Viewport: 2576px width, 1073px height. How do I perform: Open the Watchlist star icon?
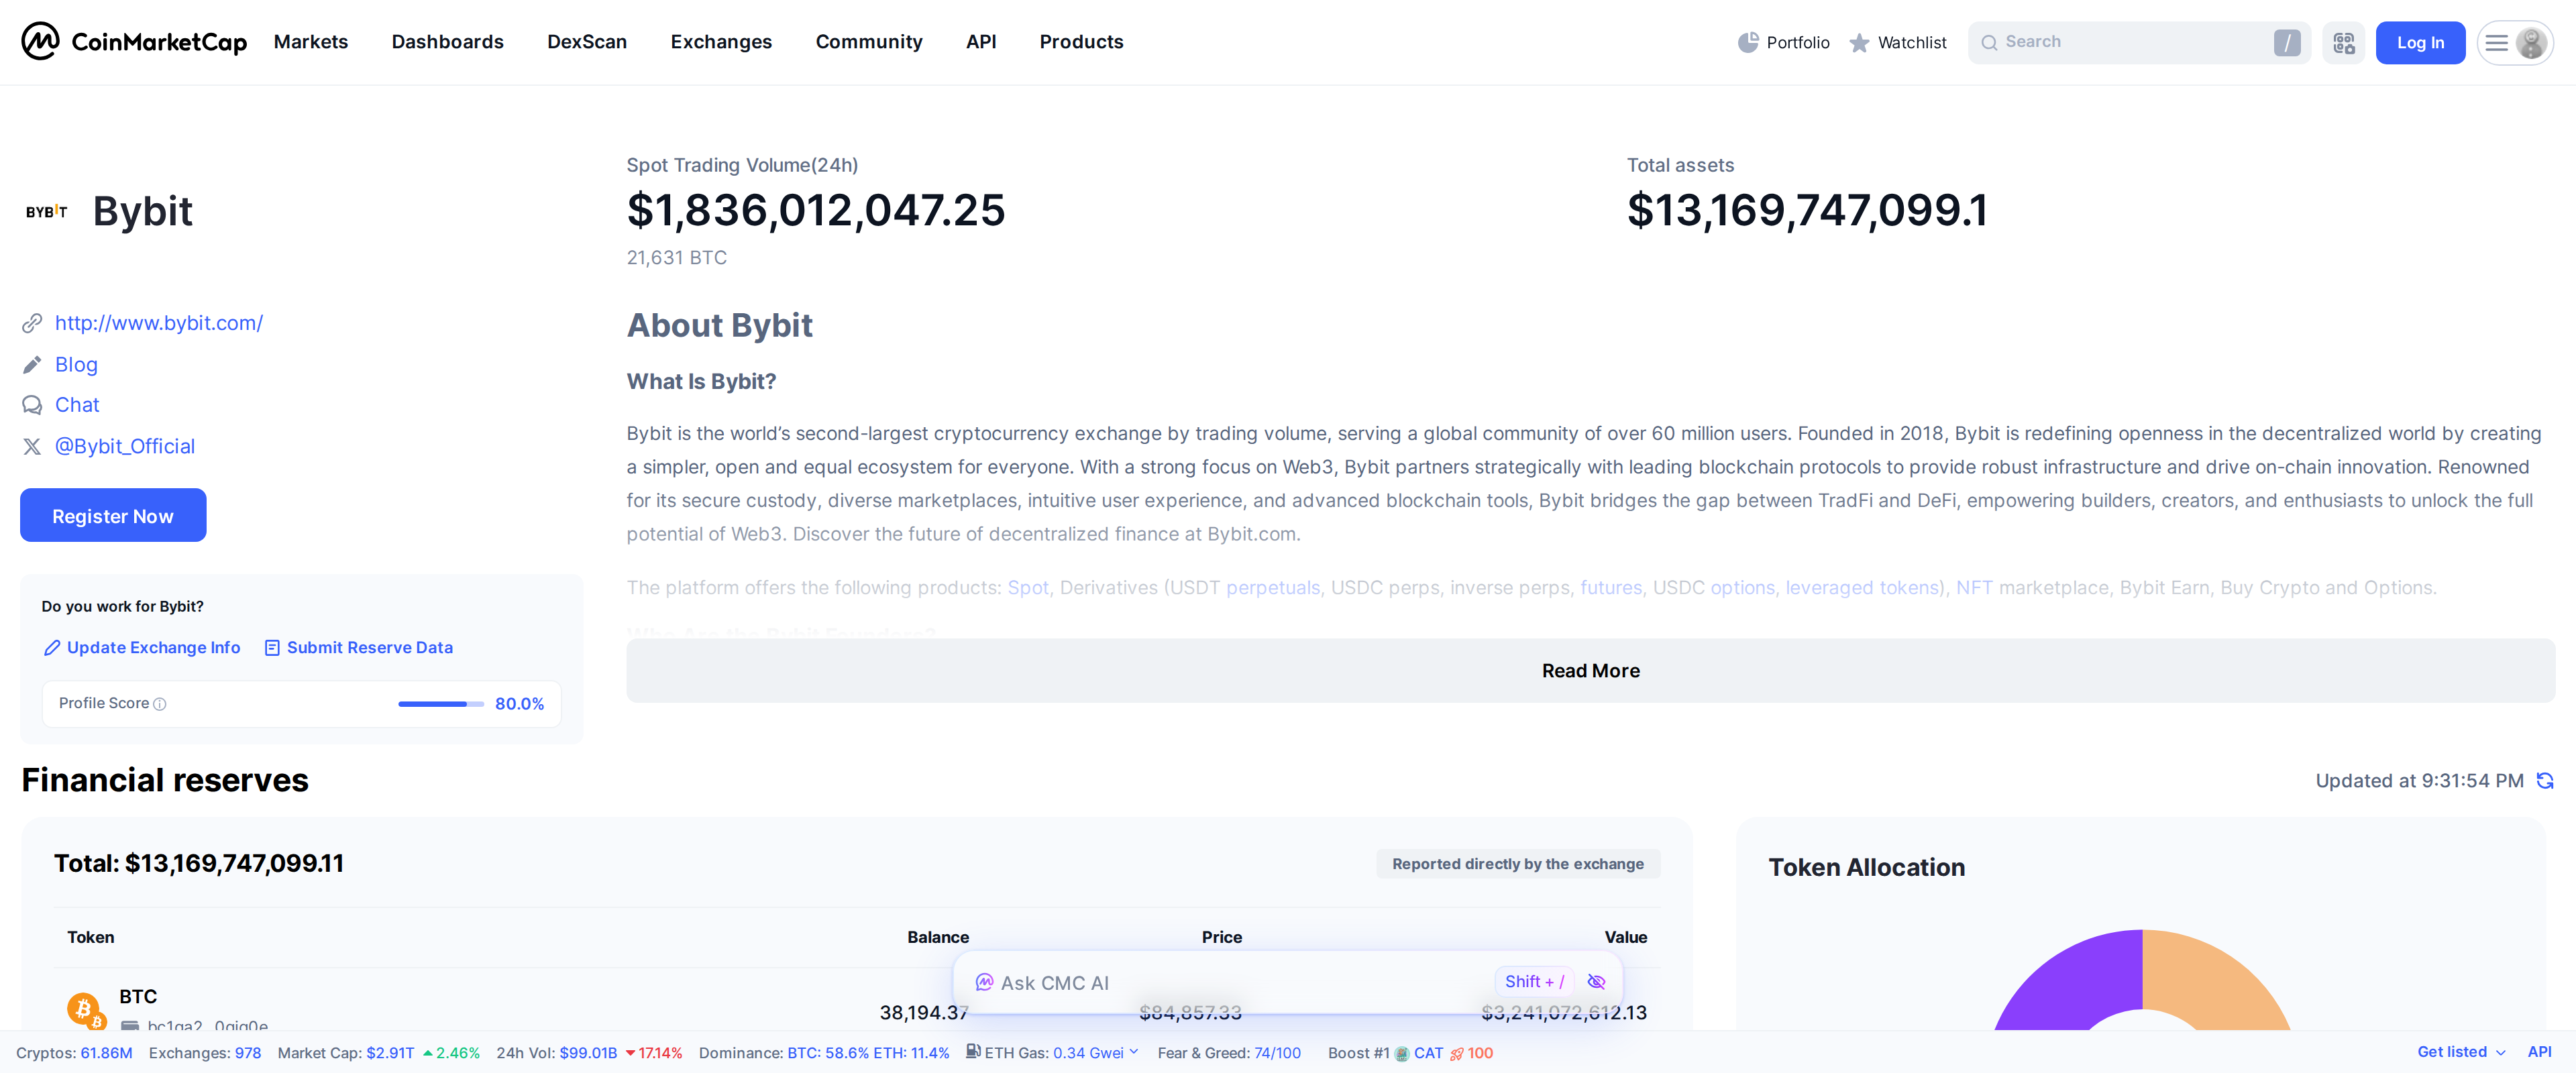pyautogui.click(x=1859, y=42)
